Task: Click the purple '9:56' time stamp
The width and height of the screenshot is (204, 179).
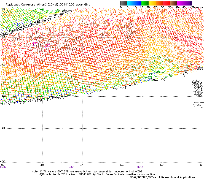Action: (x=72, y=167)
